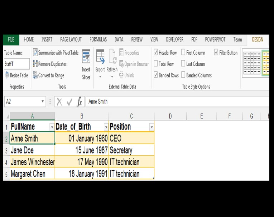
Task: Select column D header
Action: [x=170, y=116]
